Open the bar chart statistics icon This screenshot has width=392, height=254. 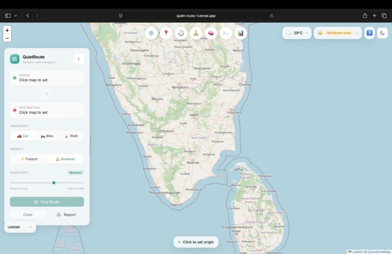[241, 33]
